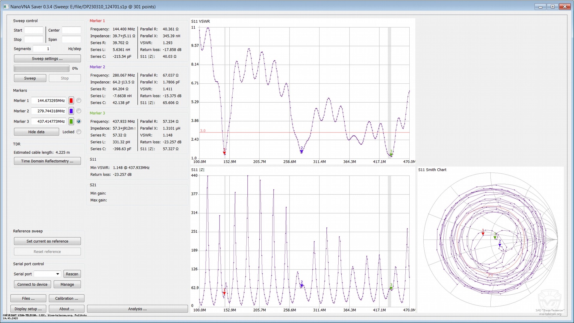Open Marker 2 blue color picker
The width and height of the screenshot is (574, 323).
pyautogui.click(x=71, y=111)
